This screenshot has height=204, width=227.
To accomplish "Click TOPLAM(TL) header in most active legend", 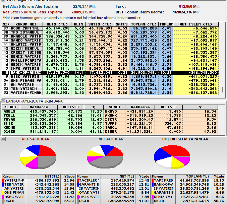I will (x=193, y=177).
